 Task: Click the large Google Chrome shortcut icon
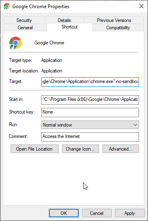pos(15,43)
